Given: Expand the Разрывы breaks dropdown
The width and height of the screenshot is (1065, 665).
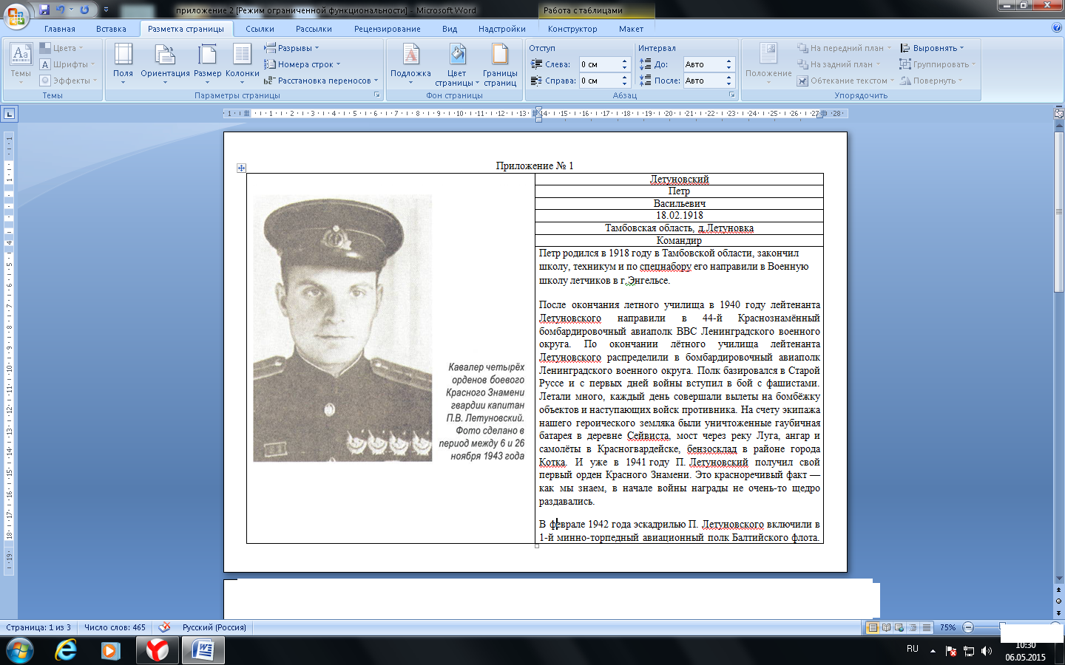Looking at the screenshot, I should click(292, 48).
